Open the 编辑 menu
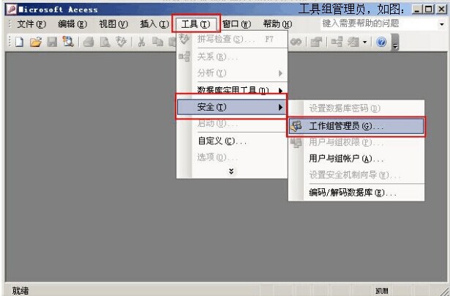The width and height of the screenshot is (450, 296). pos(71,24)
